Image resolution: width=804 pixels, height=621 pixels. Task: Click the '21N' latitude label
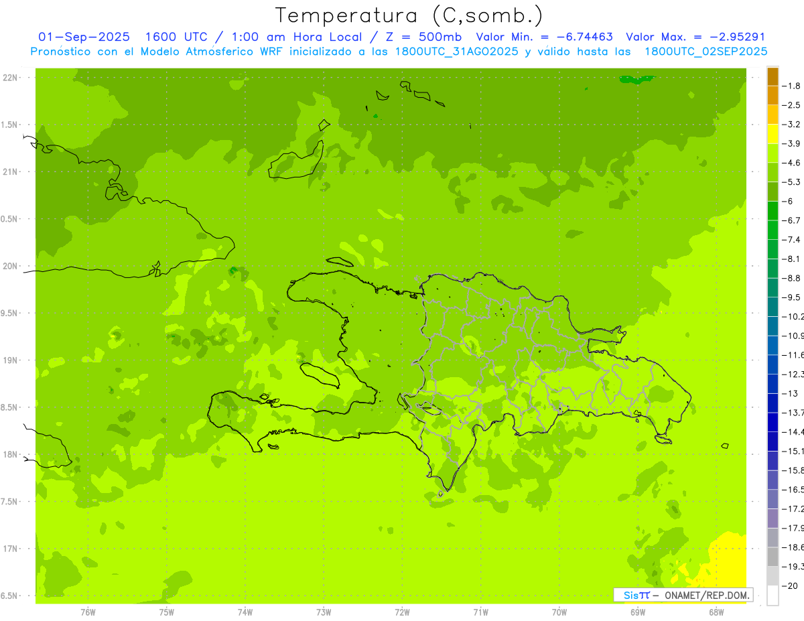coord(11,171)
